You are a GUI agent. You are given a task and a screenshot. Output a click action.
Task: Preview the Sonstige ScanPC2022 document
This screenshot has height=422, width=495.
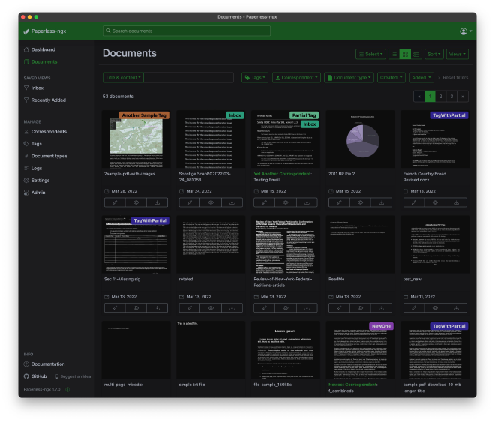pyautogui.click(x=211, y=202)
